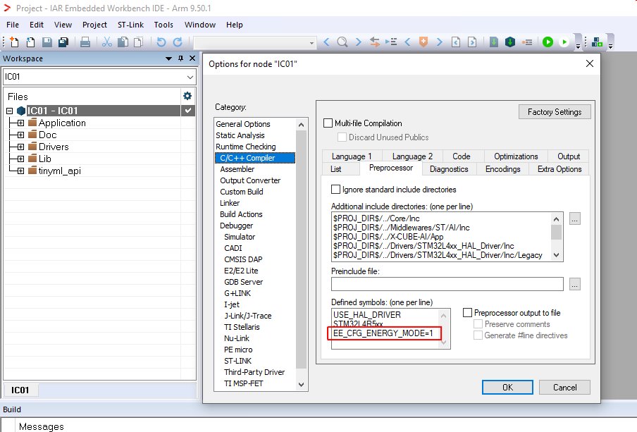The image size is (637, 432).
Task: Expand the Application folder node
Action: (20, 123)
